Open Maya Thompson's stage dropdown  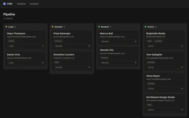click(x=25, y=46)
